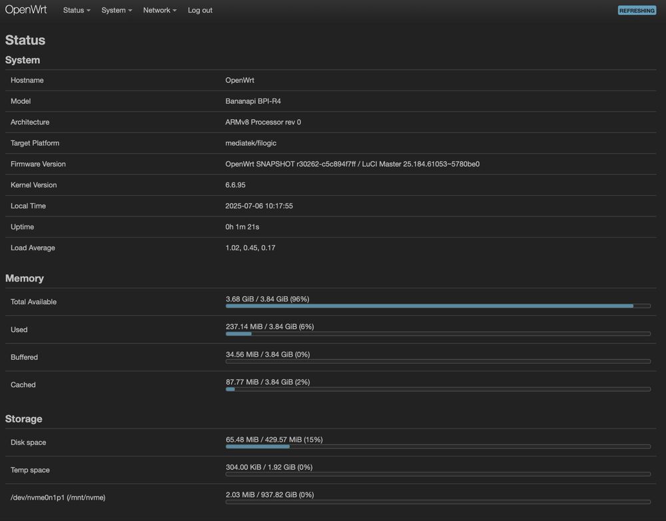Click the Storage section heading
The image size is (666, 521).
pyautogui.click(x=24, y=419)
